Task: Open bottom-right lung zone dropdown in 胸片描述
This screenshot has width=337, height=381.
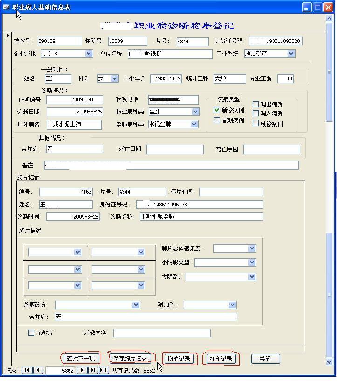Action: tap(141, 285)
